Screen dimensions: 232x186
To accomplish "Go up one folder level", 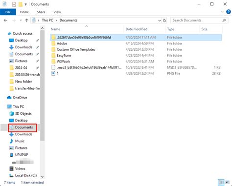I will 26,21.
